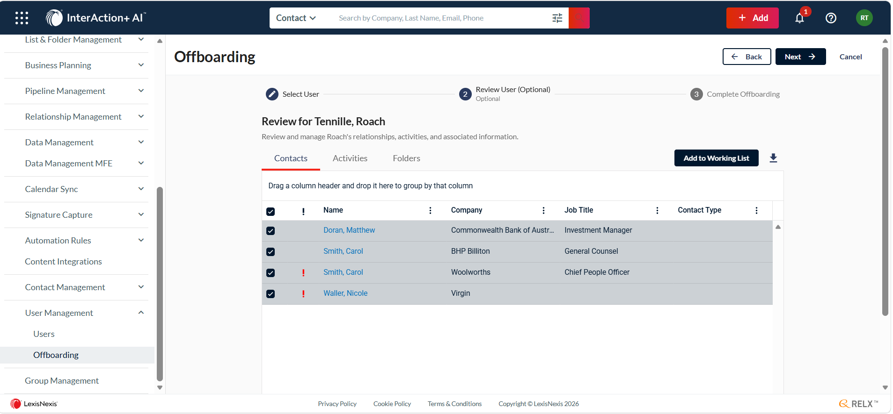Open Content Integrations in the sidebar
Screen dimensions: 893x414
[63, 262]
